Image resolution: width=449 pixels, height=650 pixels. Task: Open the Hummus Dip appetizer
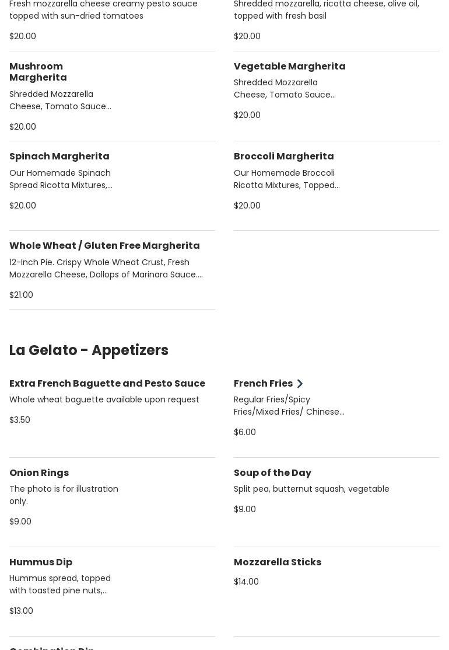pyautogui.click(x=41, y=562)
